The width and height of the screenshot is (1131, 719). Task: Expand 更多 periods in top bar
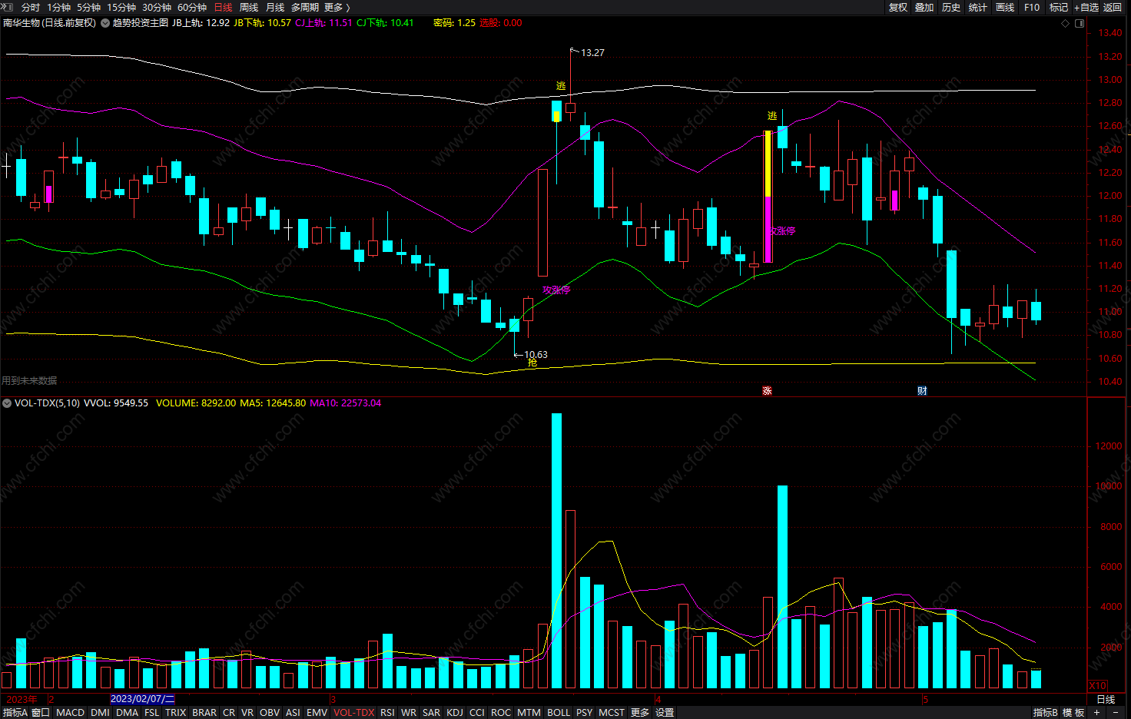pyautogui.click(x=337, y=7)
